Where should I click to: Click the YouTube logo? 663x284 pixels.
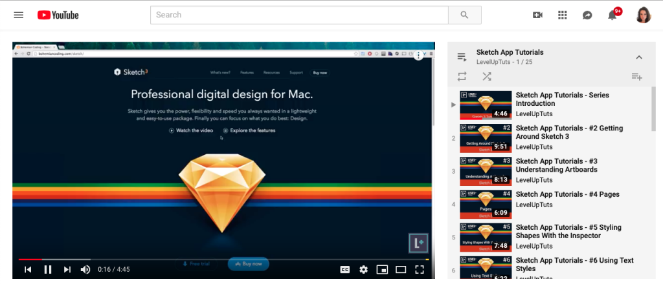coord(58,15)
